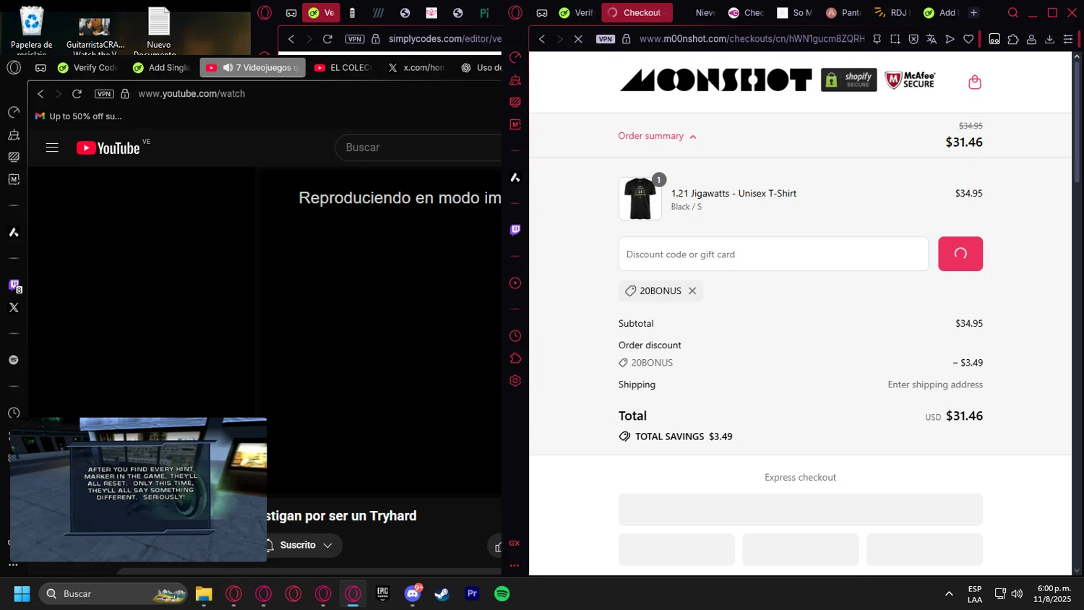
Task: Open Spotify in the YouTube window sidebar
Action: 14,360
